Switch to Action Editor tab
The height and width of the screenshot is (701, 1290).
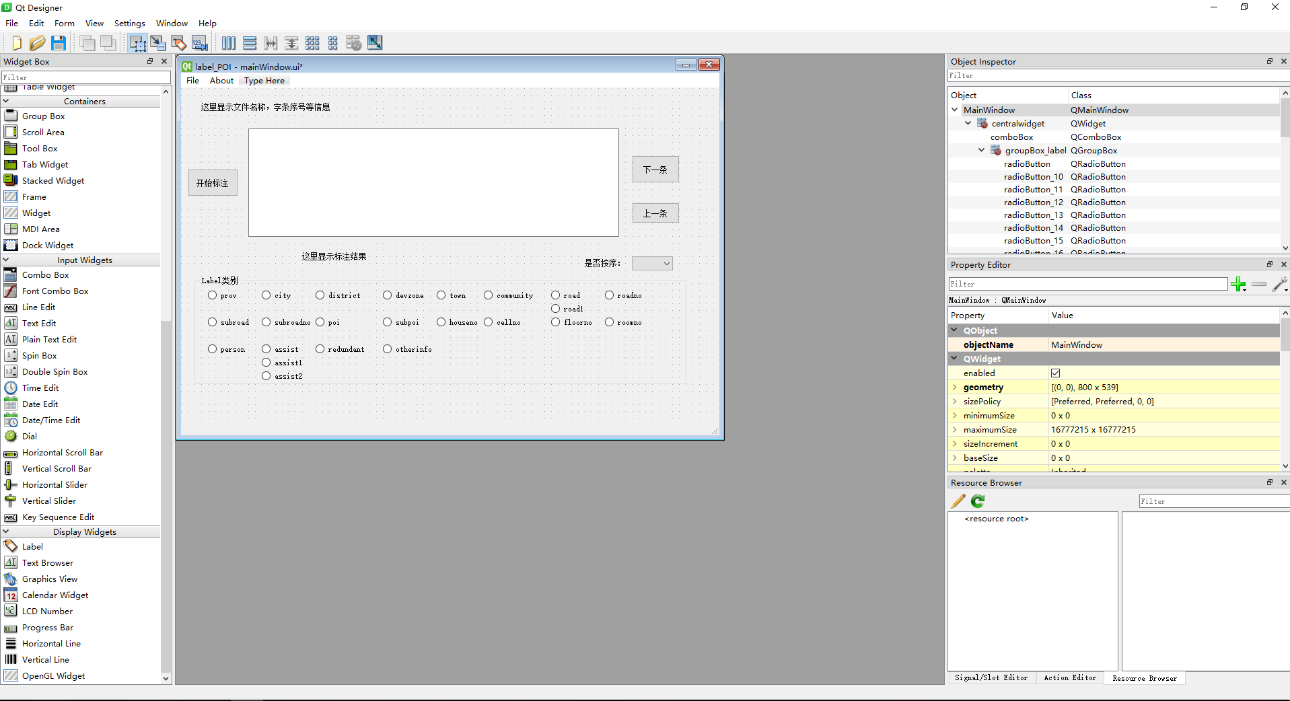click(1070, 678)
